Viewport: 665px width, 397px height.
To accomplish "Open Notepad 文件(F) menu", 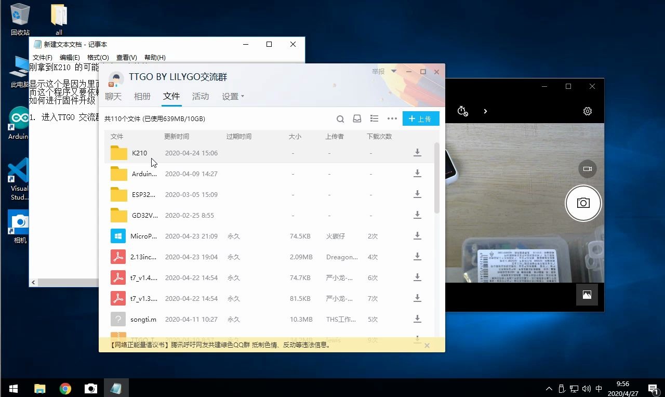I will (43, 58).
